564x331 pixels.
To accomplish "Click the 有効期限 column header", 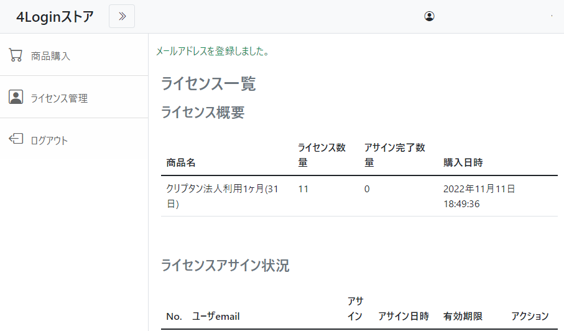I will tap(463, 316).
